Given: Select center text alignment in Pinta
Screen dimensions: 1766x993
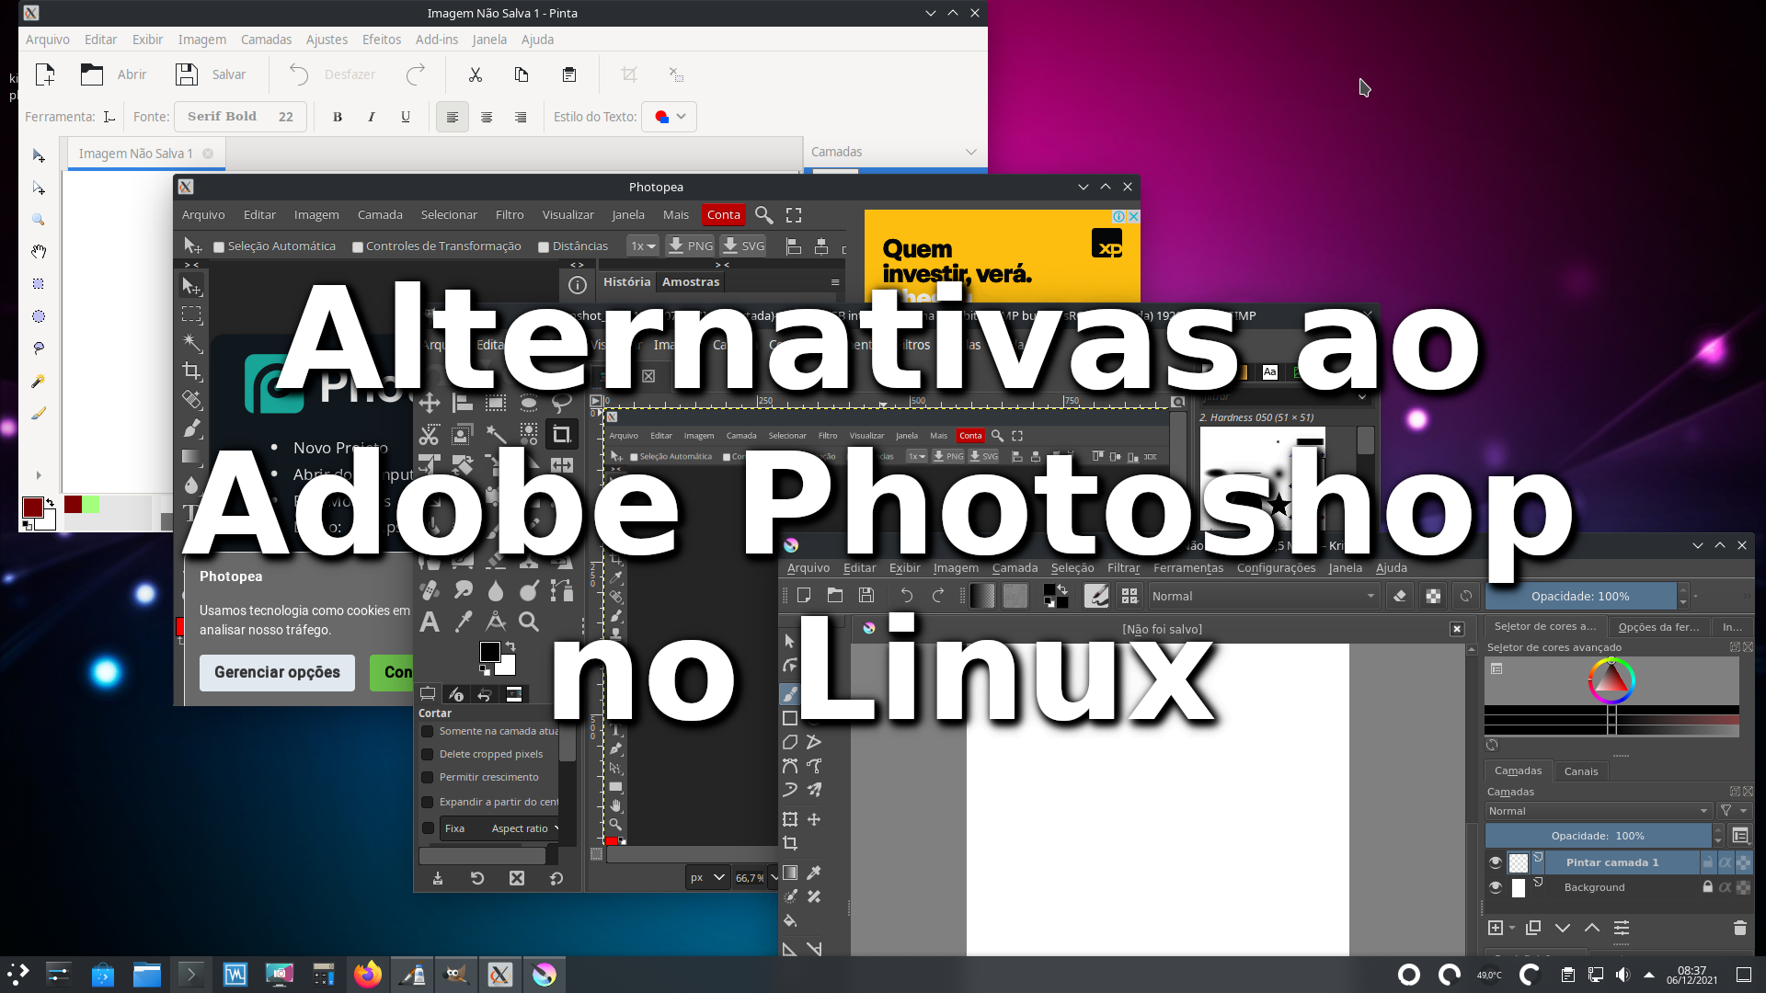Looking at the screenshot, I should (x=487, y=117).
